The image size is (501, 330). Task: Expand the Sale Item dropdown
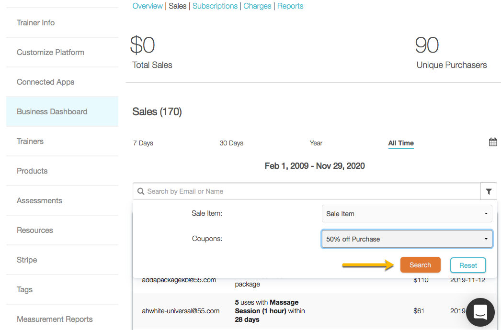[x=407, y=214]
